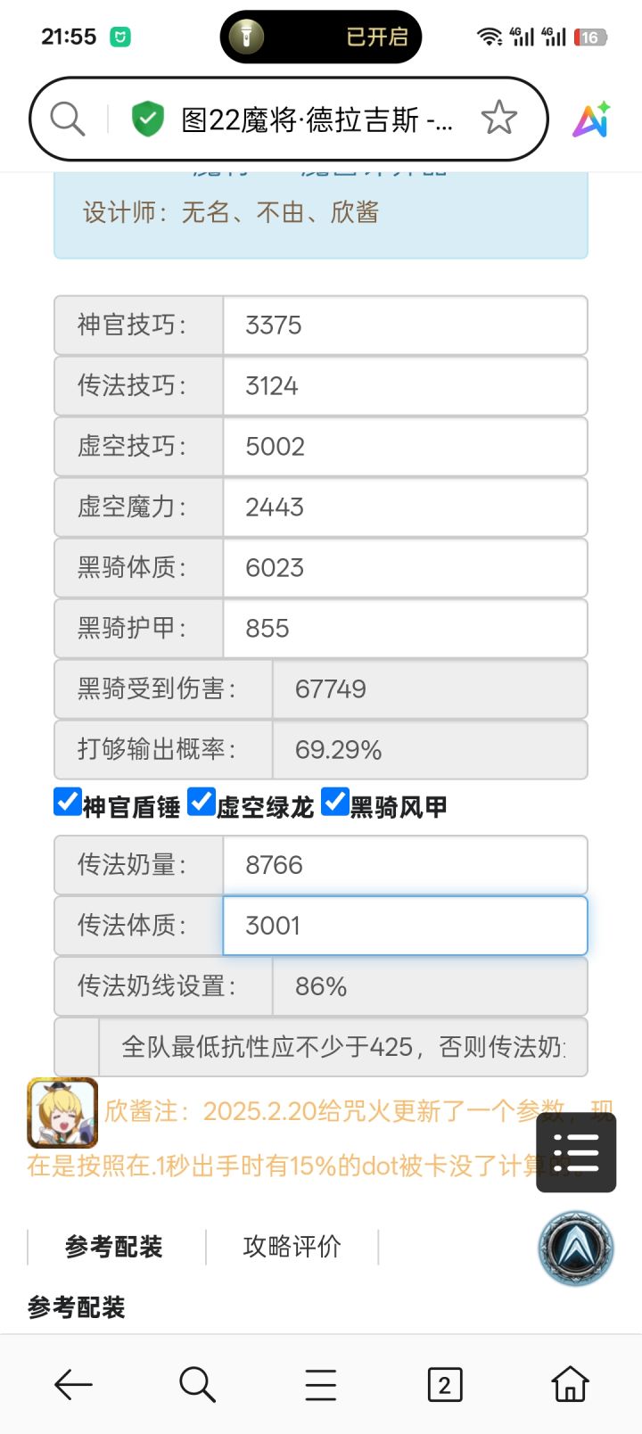Open browser menu hamburger icon
This screenshot has width=642, height=1434.
point(321,1385)
